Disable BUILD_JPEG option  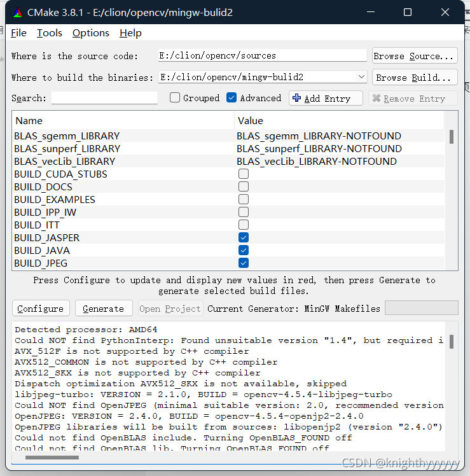[244, 263]
